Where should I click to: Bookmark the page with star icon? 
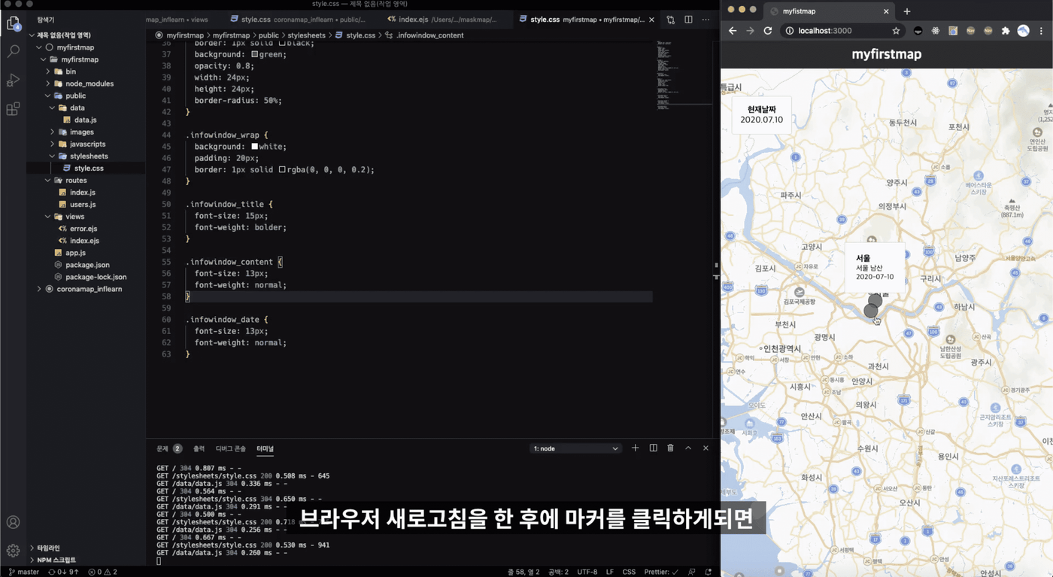pos(896,31)
